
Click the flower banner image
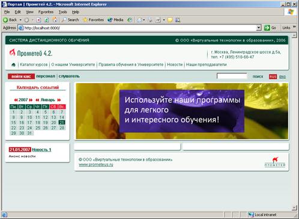[x=182, y=111]
